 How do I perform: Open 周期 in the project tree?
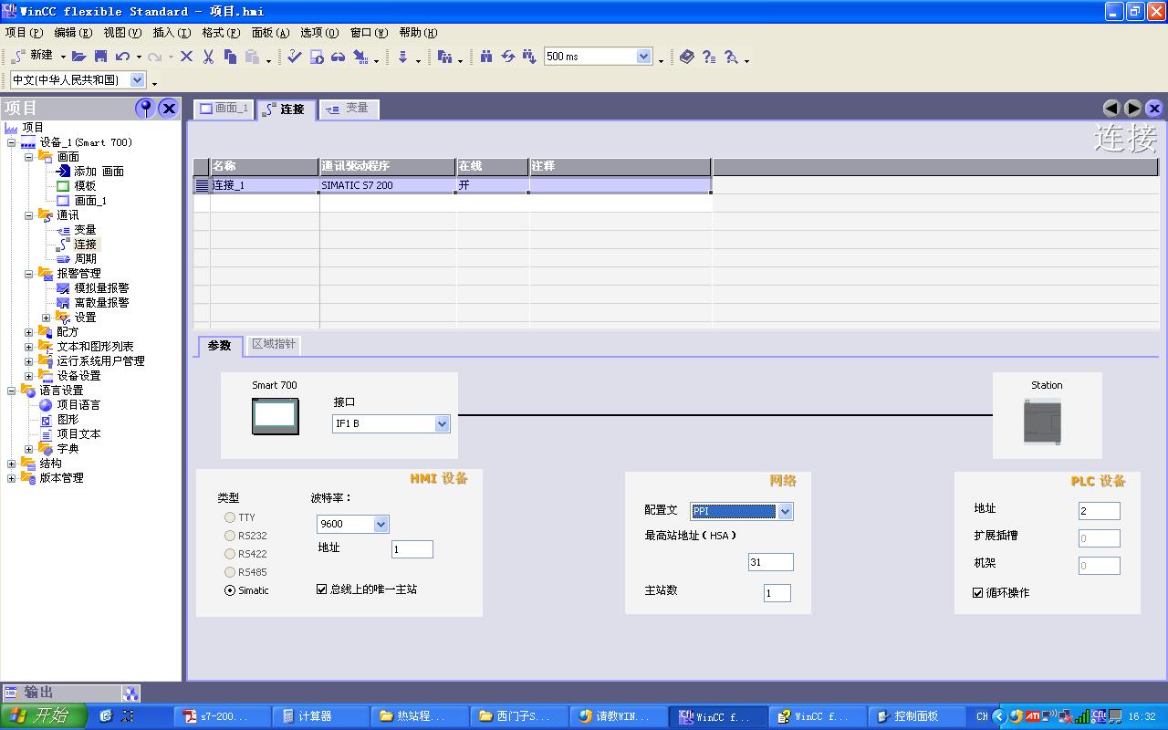[85, 259]
